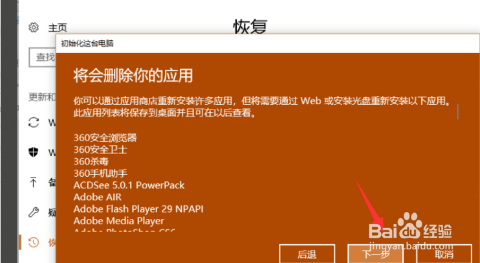Image resolution: width=480 pixels, height=263 pixels.
Task: Open Windows Defender shield icon in sidebar
Action: click(34, 152)
